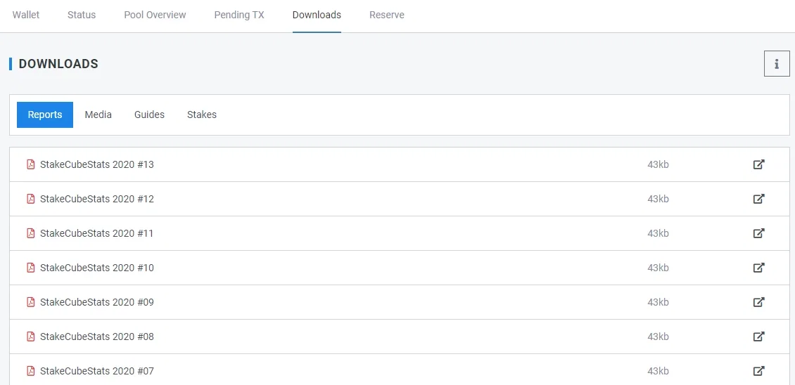This screenshot has height=385, width=795.
Task: Switch to the Guides category
Action: coord(150,115)
